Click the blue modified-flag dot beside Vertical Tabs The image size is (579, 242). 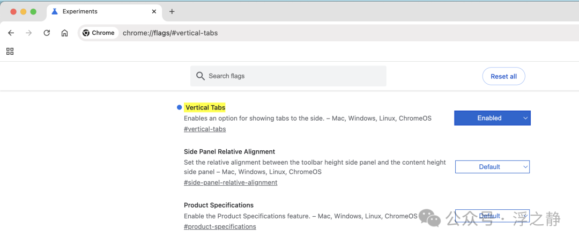pos(180,107)
